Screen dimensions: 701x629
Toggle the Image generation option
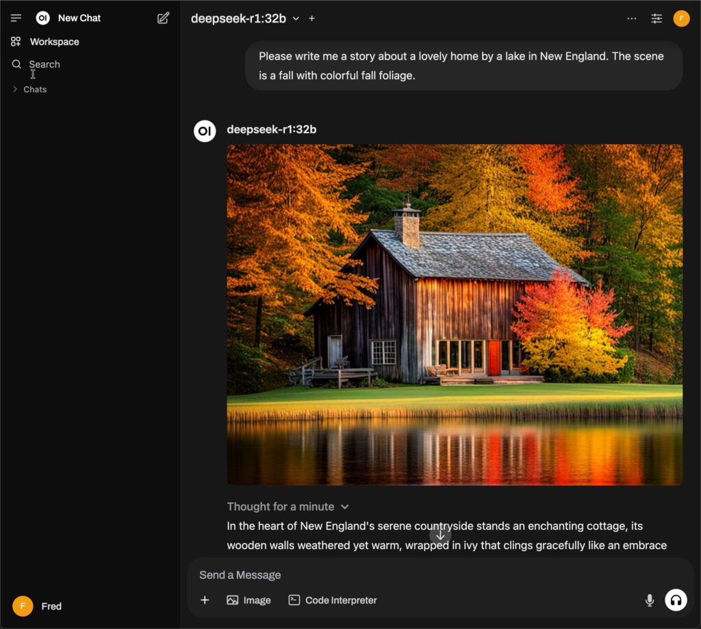249,600
